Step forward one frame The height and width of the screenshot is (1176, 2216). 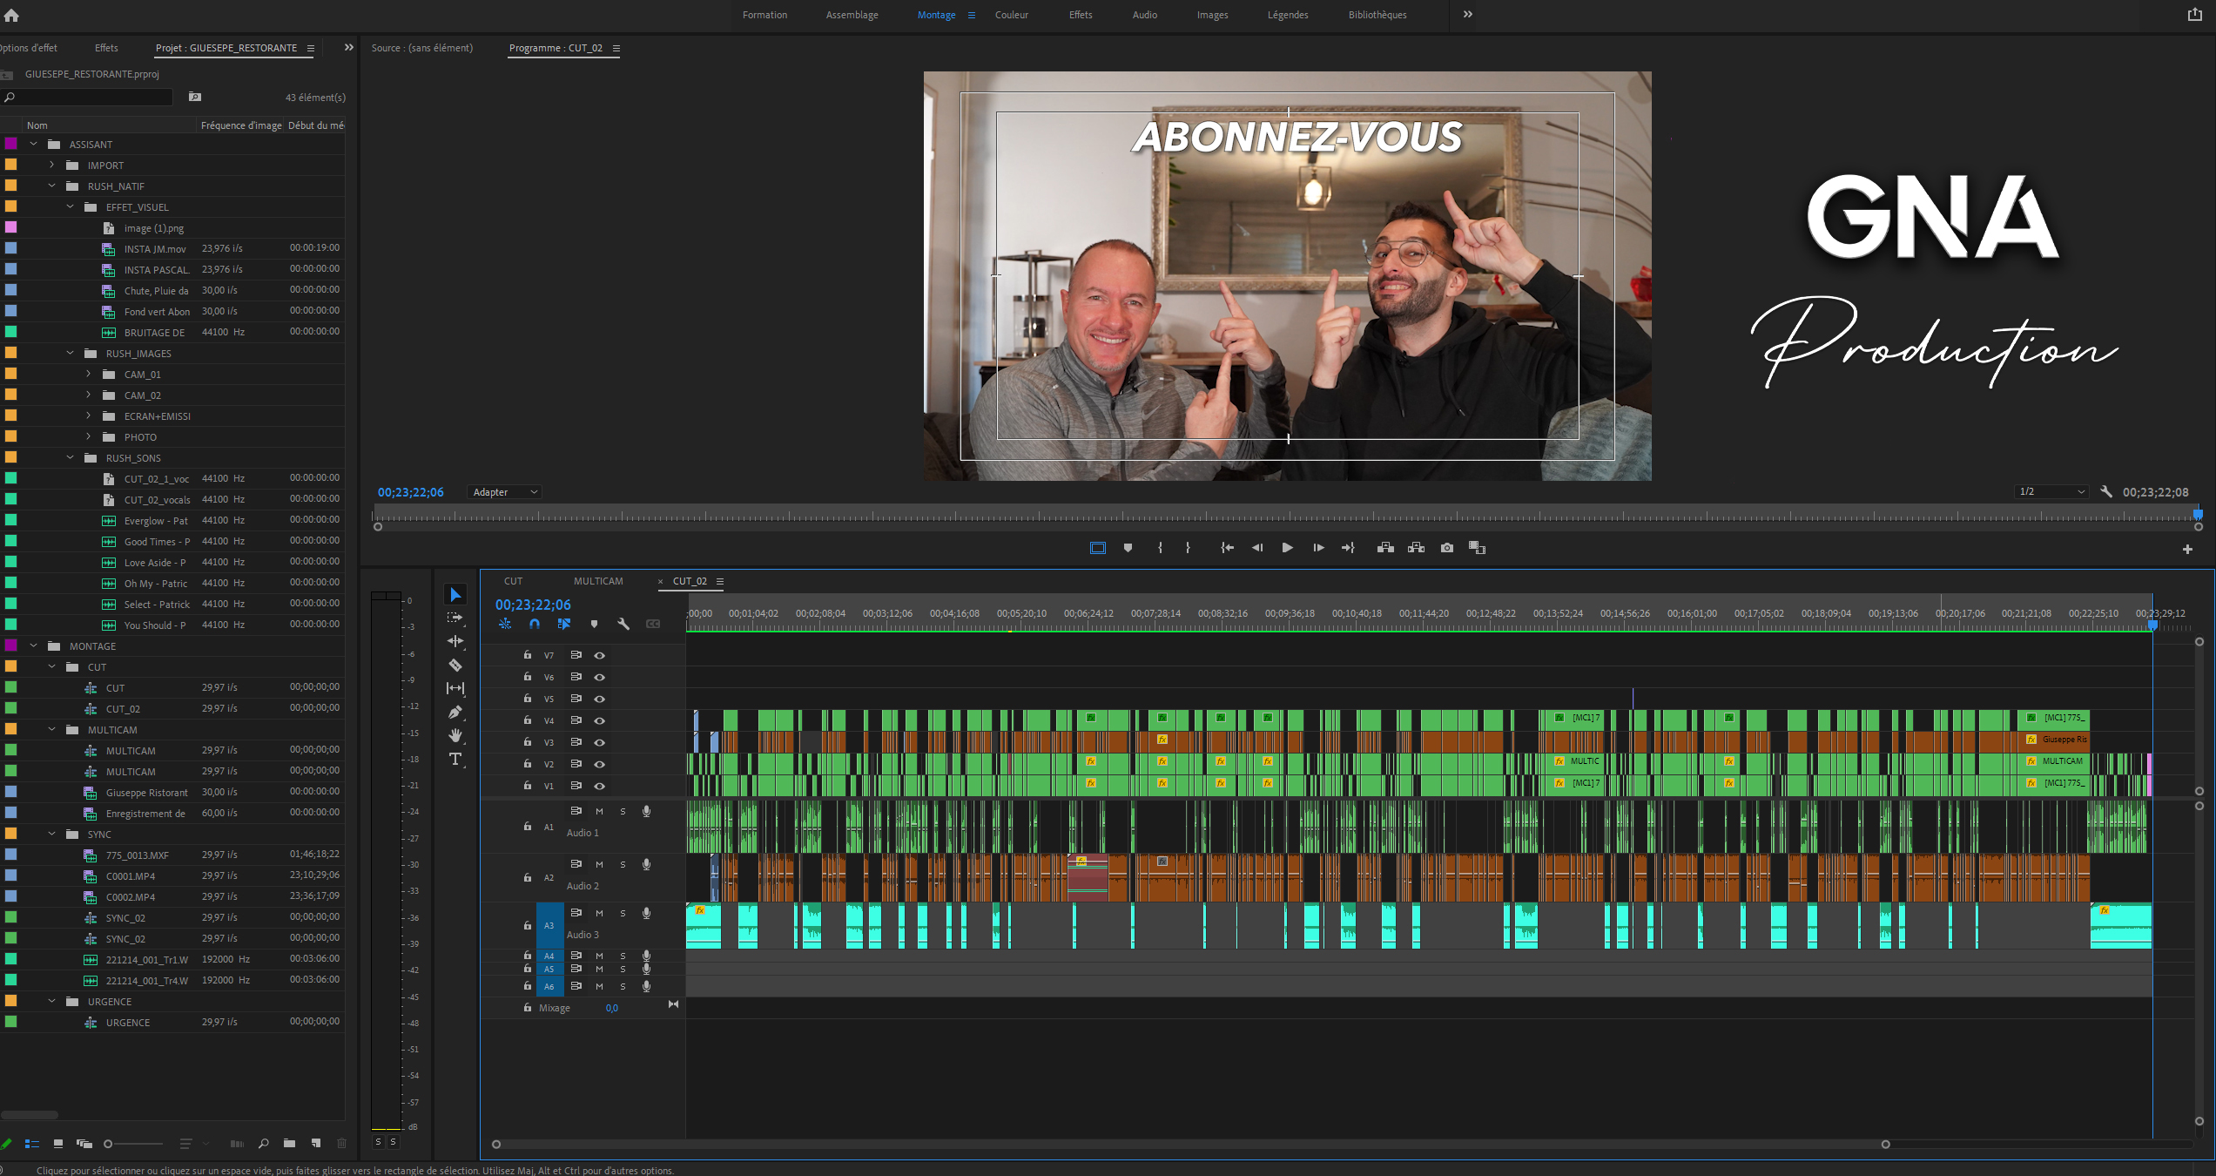(x=1318, y=548)
